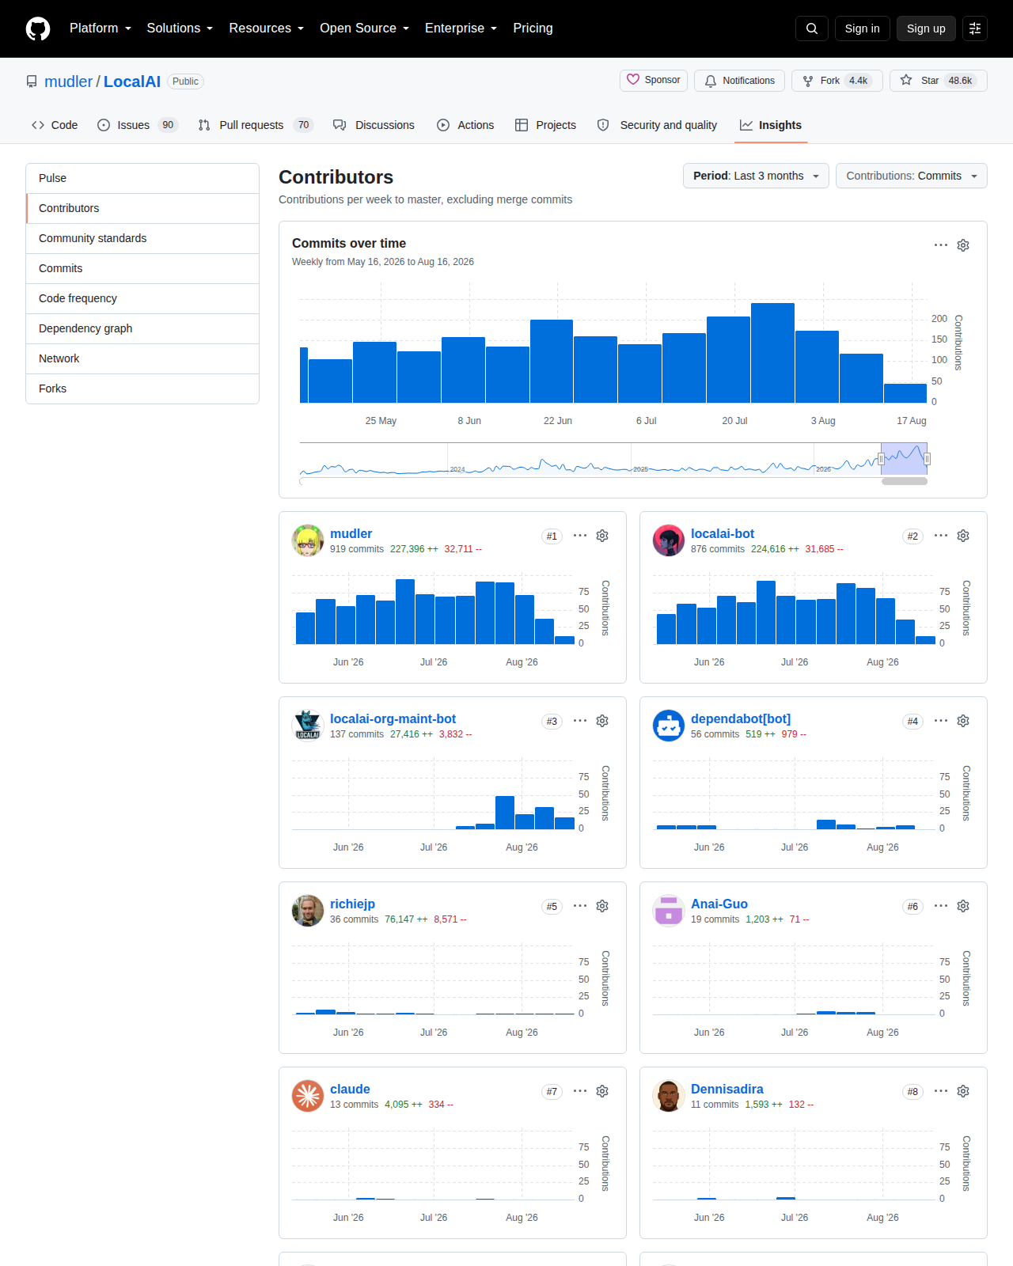Image resolution: width=1013 pixels, height=1266 pixels.
Task: Click the Sign up button
Action: 926,28
